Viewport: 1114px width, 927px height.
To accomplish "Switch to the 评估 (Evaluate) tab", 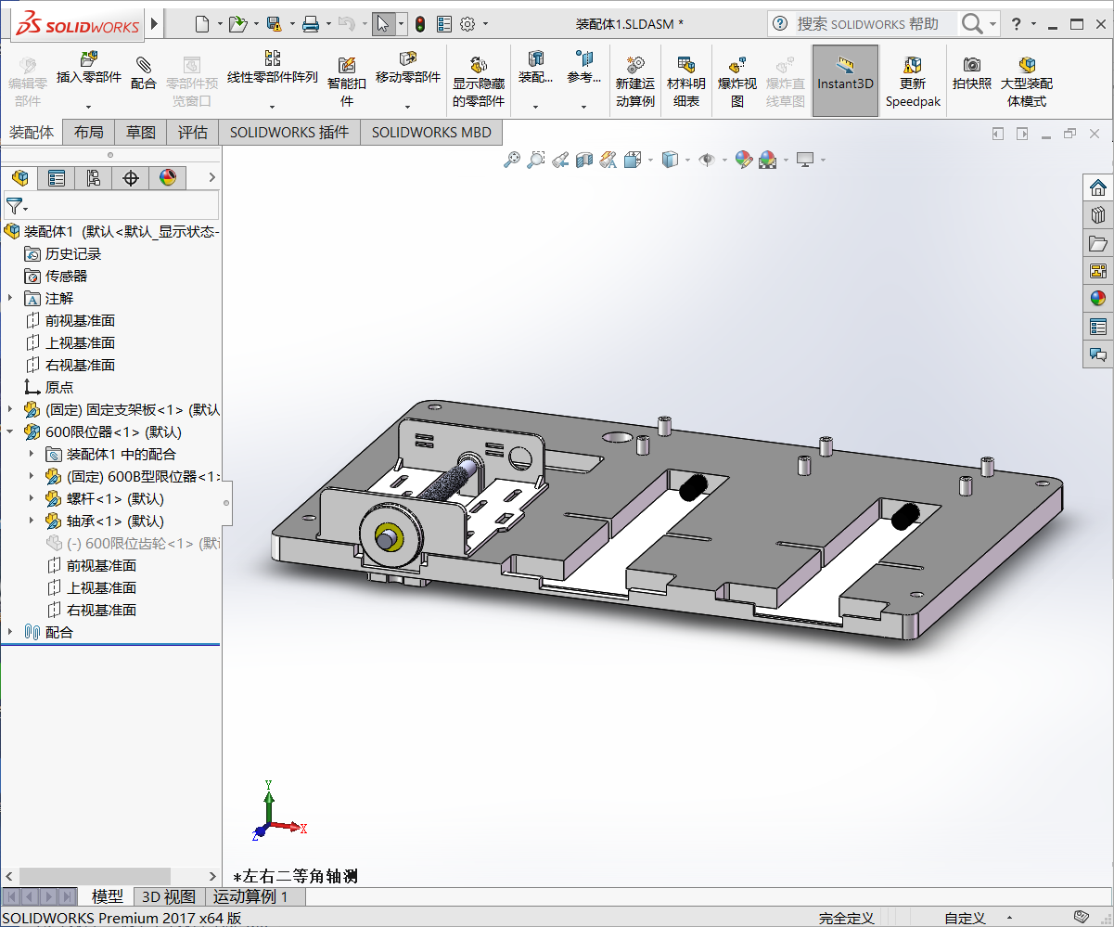I will click(193, 133).
